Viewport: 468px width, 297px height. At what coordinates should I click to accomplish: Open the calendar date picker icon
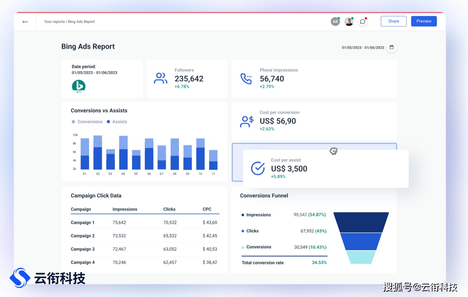tap(392, 47)
